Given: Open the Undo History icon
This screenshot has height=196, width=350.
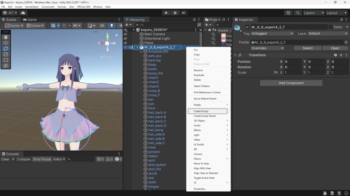Looking at the screenshot, I should point(288,13).
